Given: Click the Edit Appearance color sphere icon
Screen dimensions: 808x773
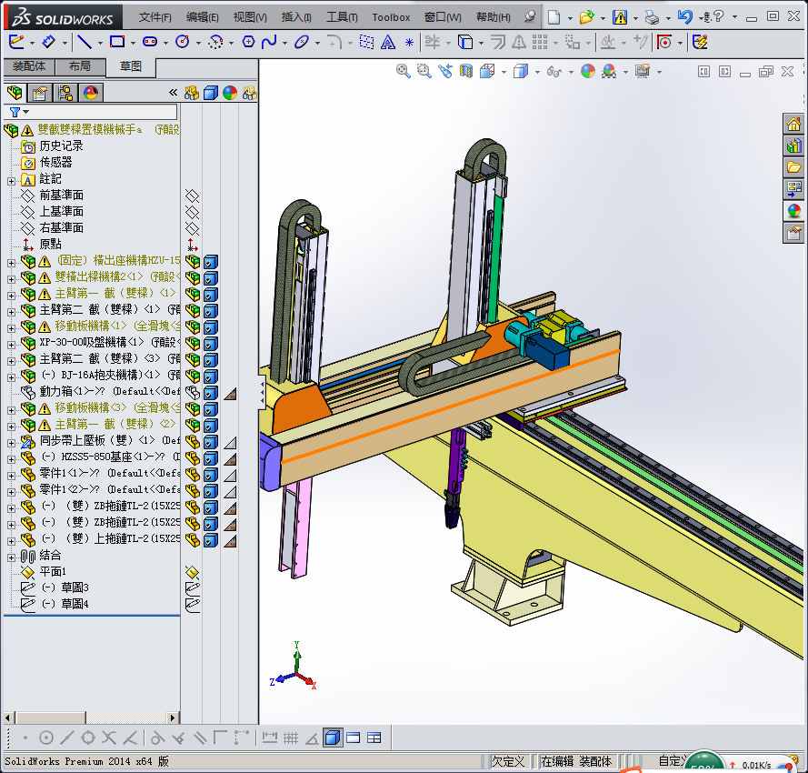Looking at the screenshot, I should click(587, 71).
